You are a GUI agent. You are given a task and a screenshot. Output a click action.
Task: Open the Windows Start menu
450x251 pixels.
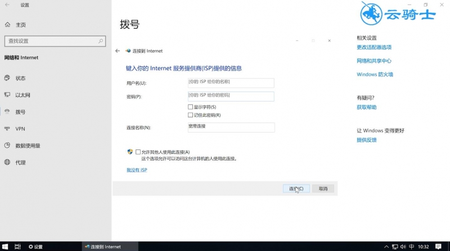point(5,247)
